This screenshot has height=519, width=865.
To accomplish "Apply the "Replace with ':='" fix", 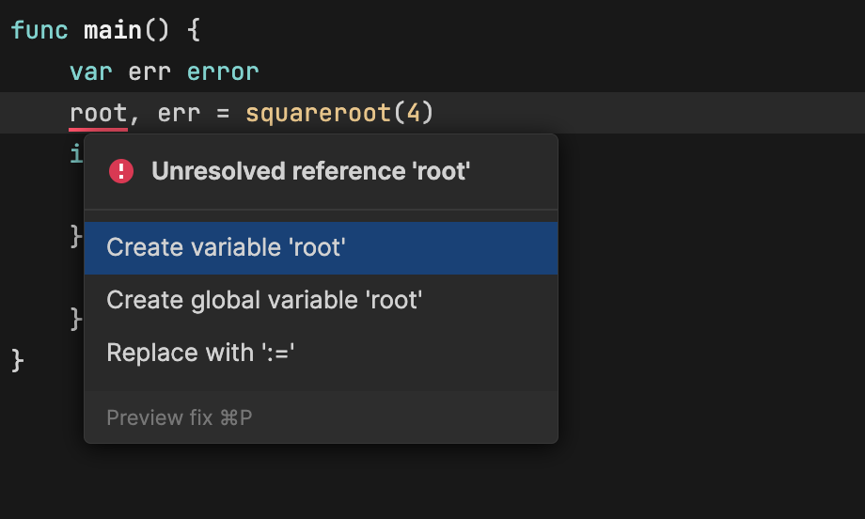I will pyautogui.click(x=201, y=353).
